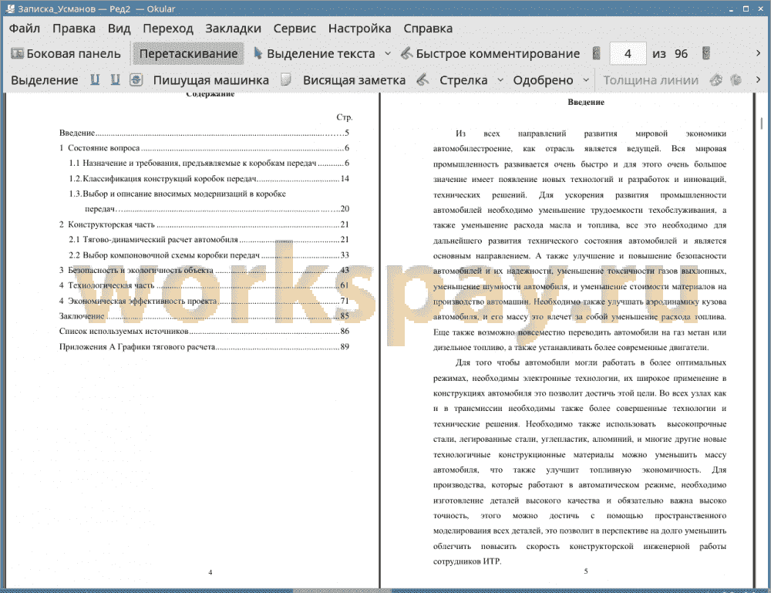Activate the Перетаскивание browse mode
The width and height of the screenshot is (771, 593).
pos(188,54)
